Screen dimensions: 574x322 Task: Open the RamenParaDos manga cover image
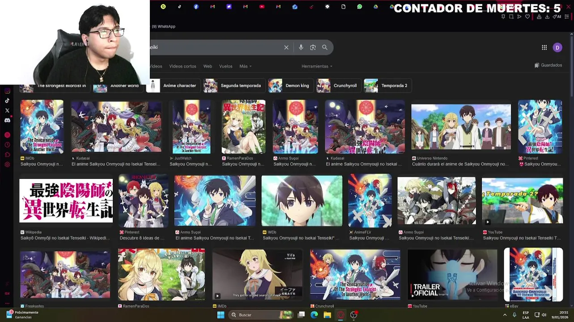pyautogui.click(x=243, y=127)
